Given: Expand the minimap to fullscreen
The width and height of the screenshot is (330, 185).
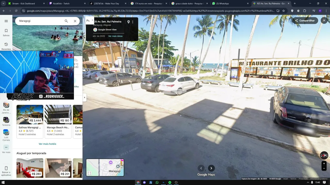Looking at the screenshot, I should (x=89, y=173).
